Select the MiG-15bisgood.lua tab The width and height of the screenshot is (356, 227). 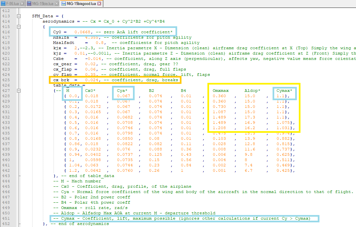pyautogui.click(x=81, y=3)
